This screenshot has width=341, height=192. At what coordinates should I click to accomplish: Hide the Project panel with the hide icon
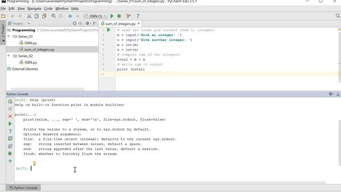tap(95, 23)
